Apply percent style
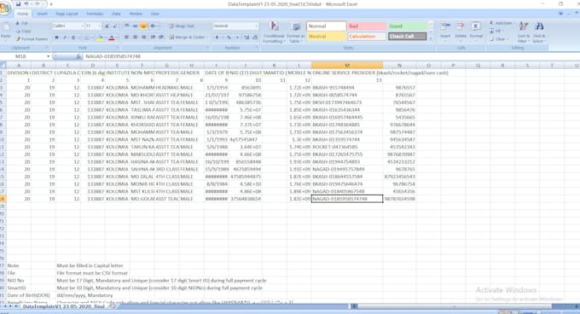 coord(229,38)
